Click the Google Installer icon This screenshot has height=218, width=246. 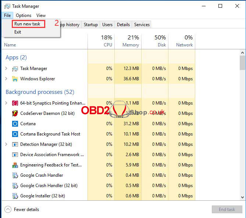[15, 196]
